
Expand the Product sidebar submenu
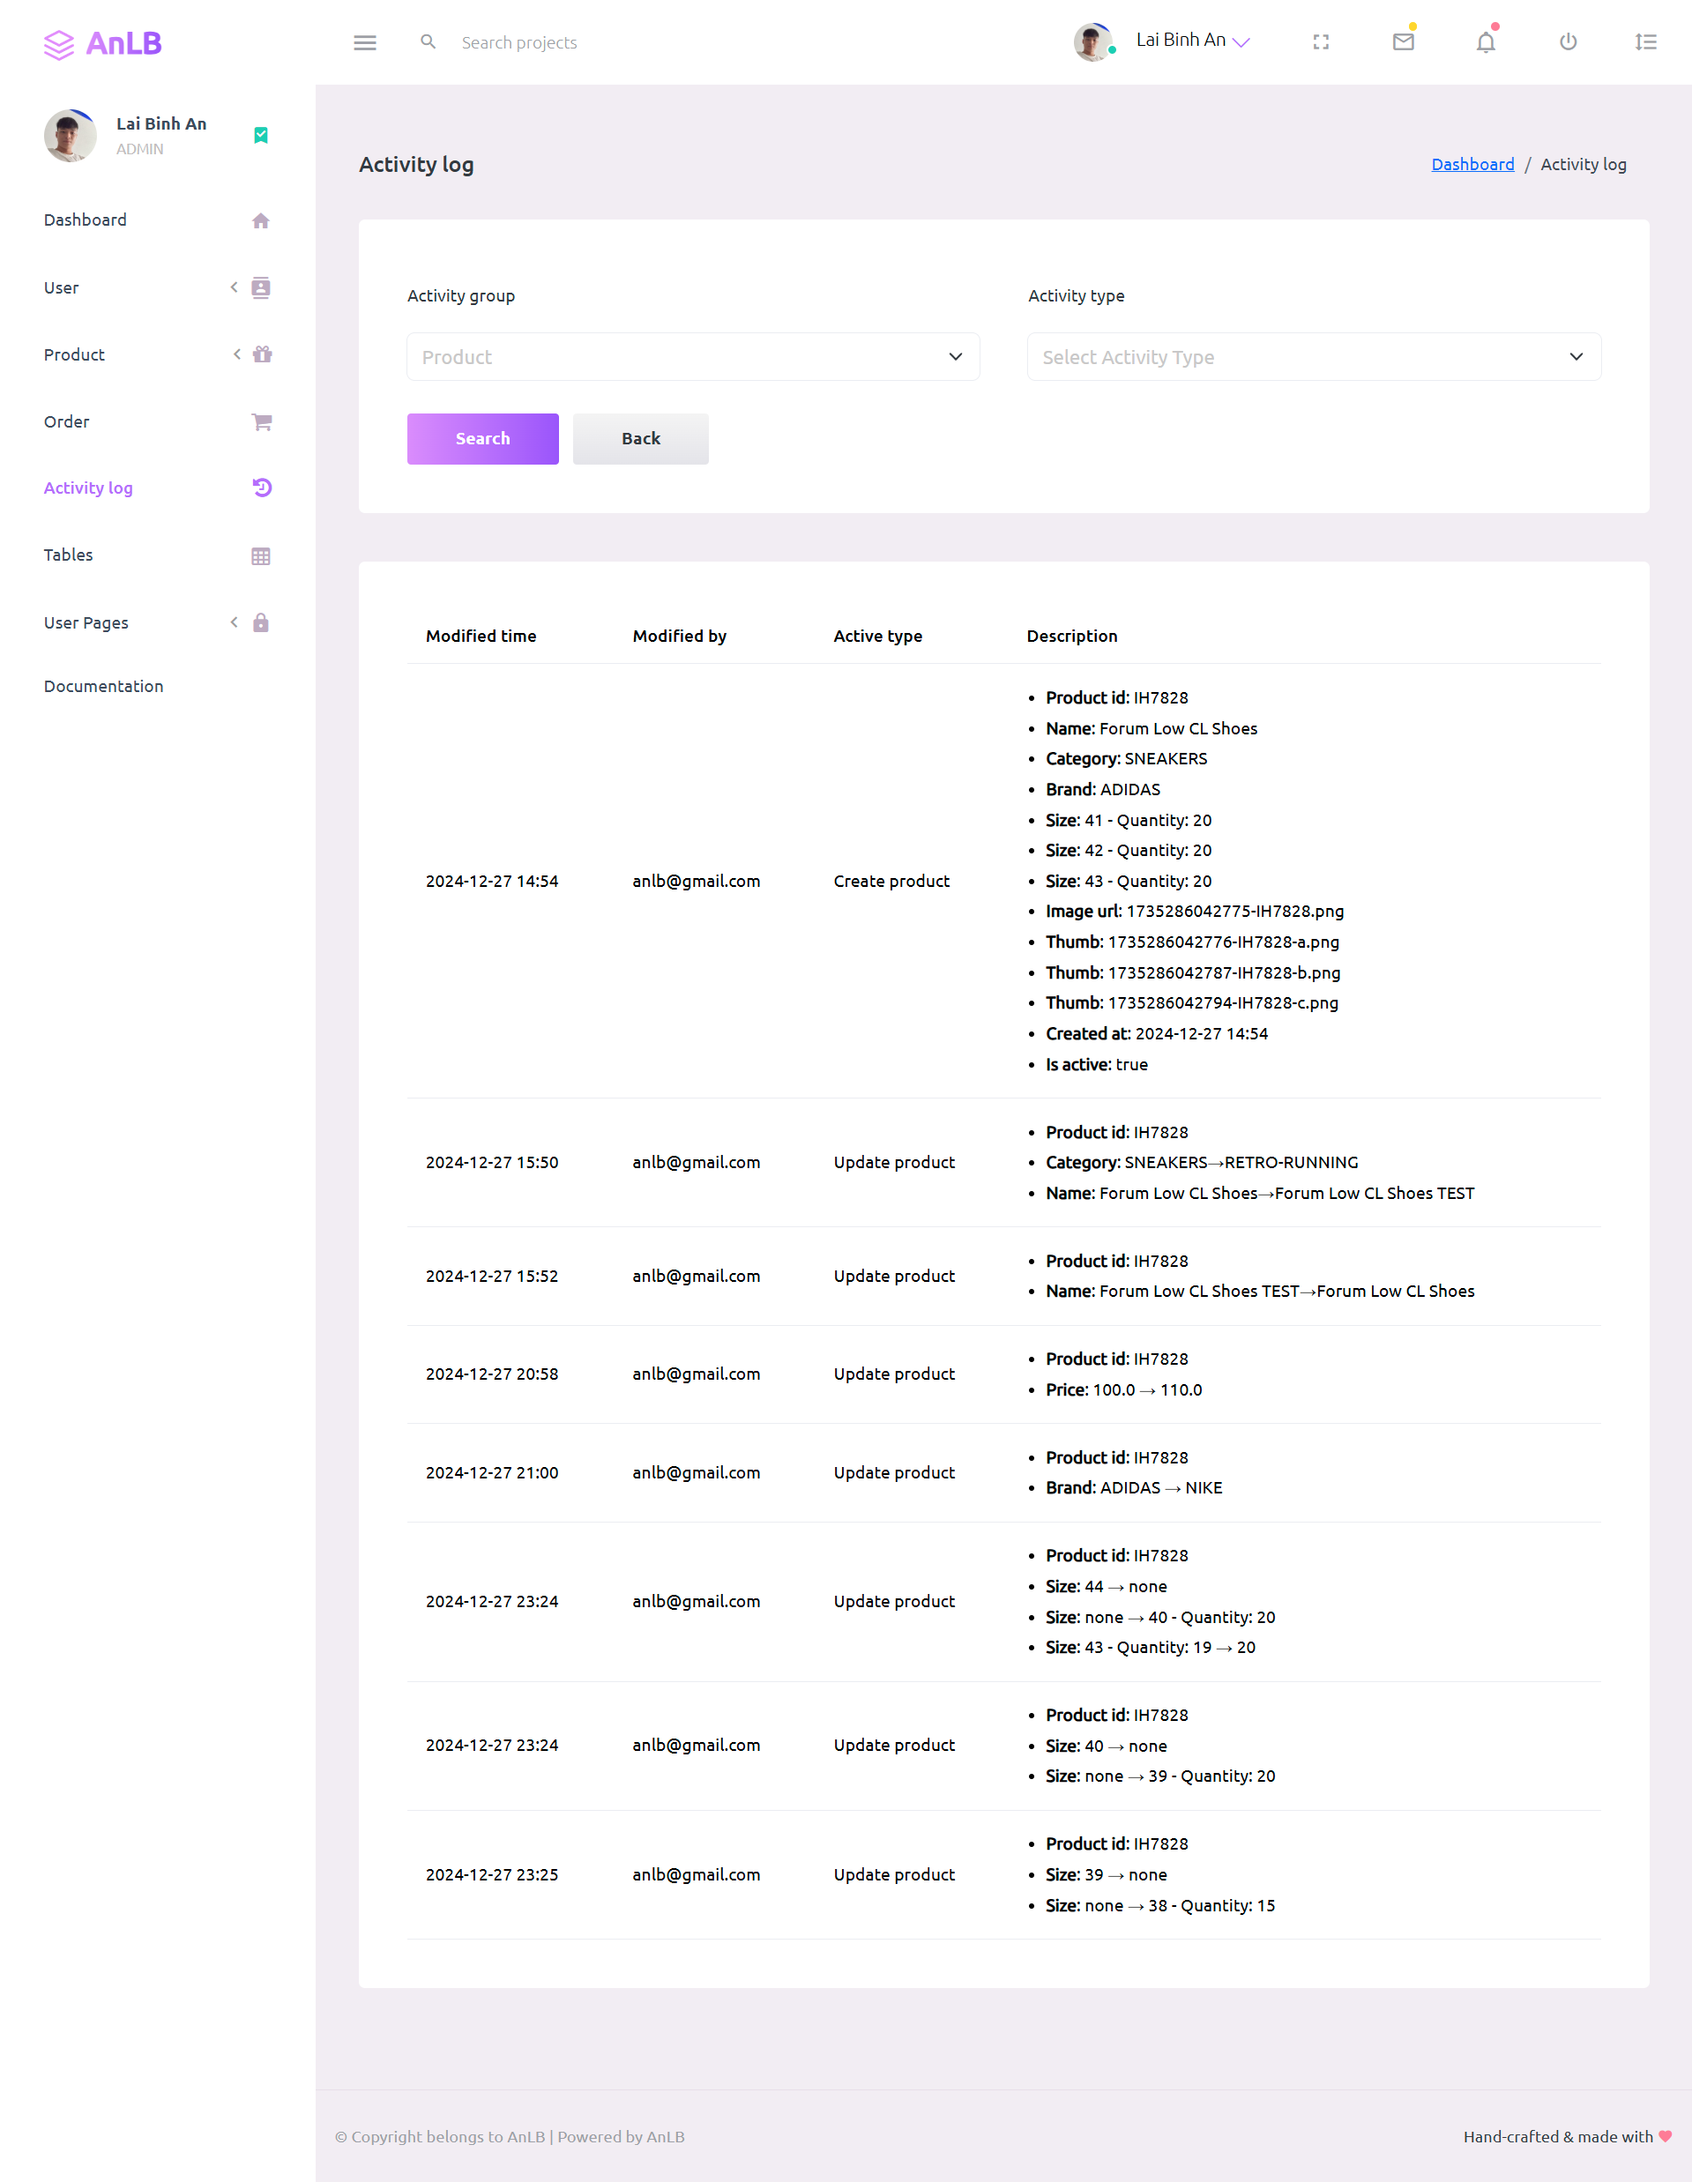click(157, 354)
